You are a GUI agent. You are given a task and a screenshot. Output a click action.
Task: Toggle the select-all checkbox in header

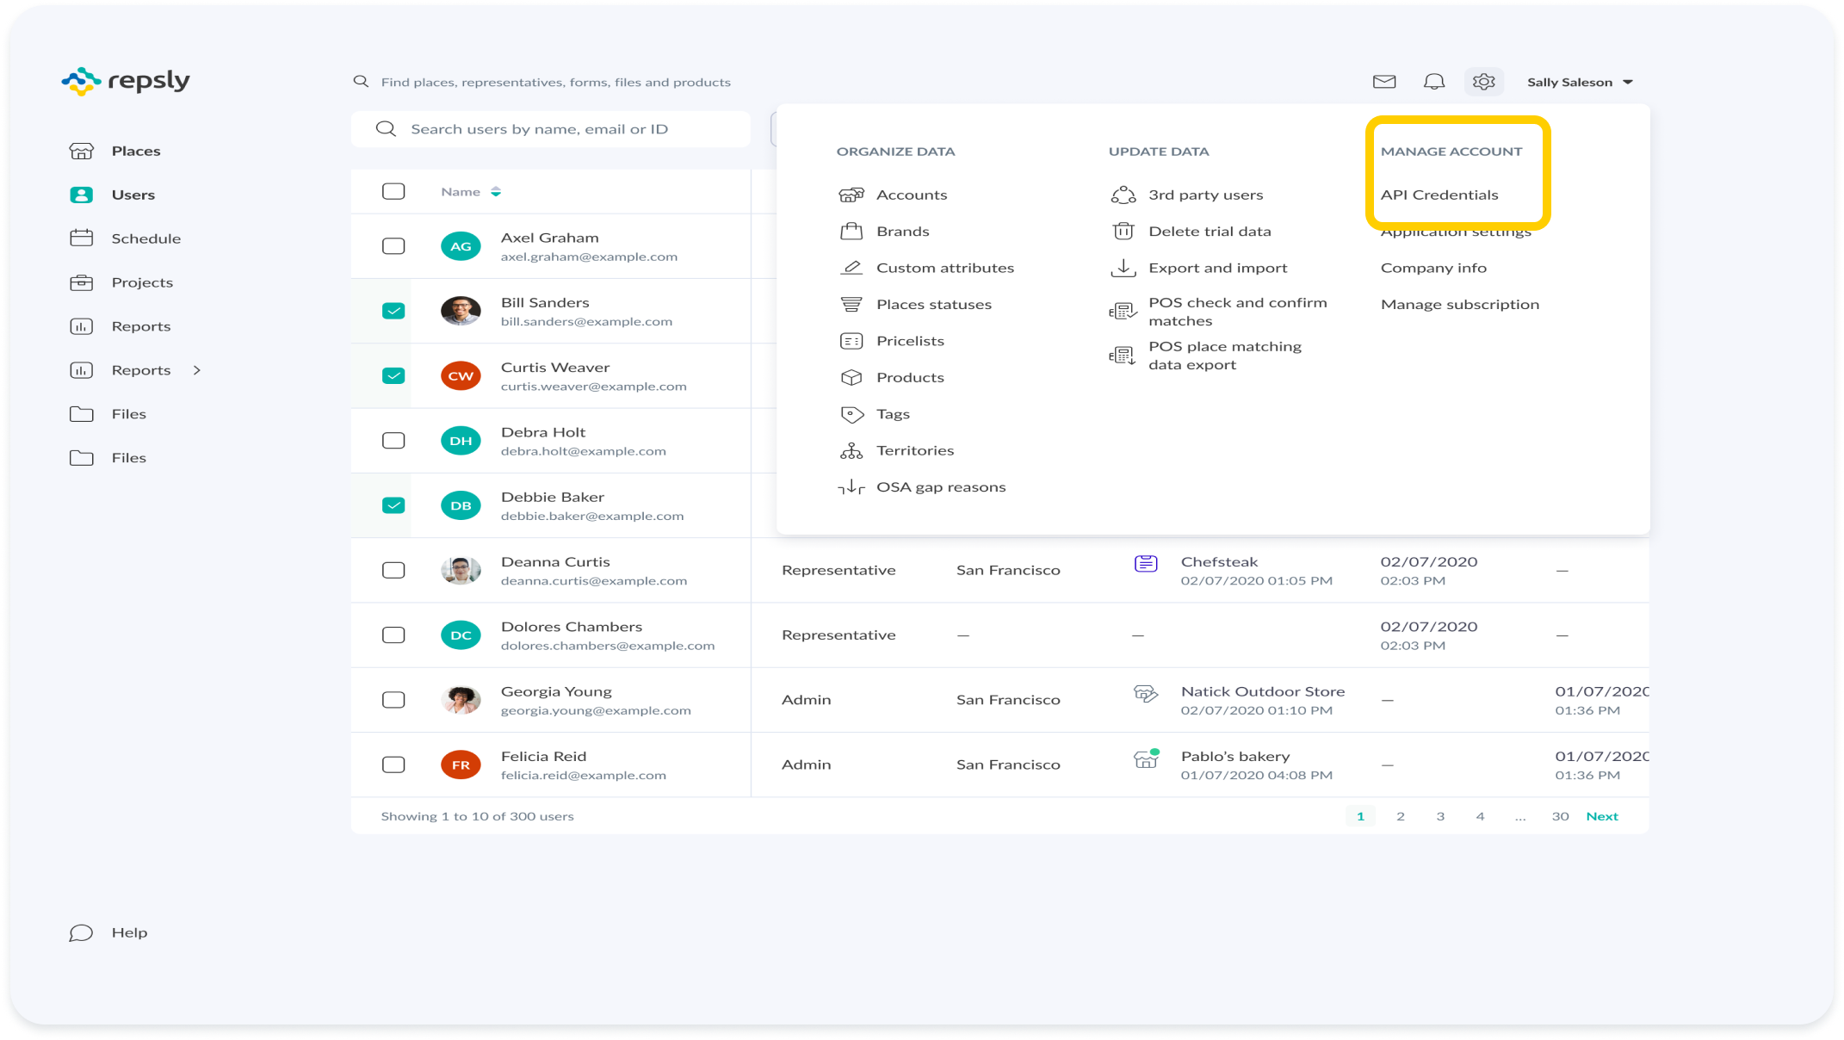coord(393,191)
